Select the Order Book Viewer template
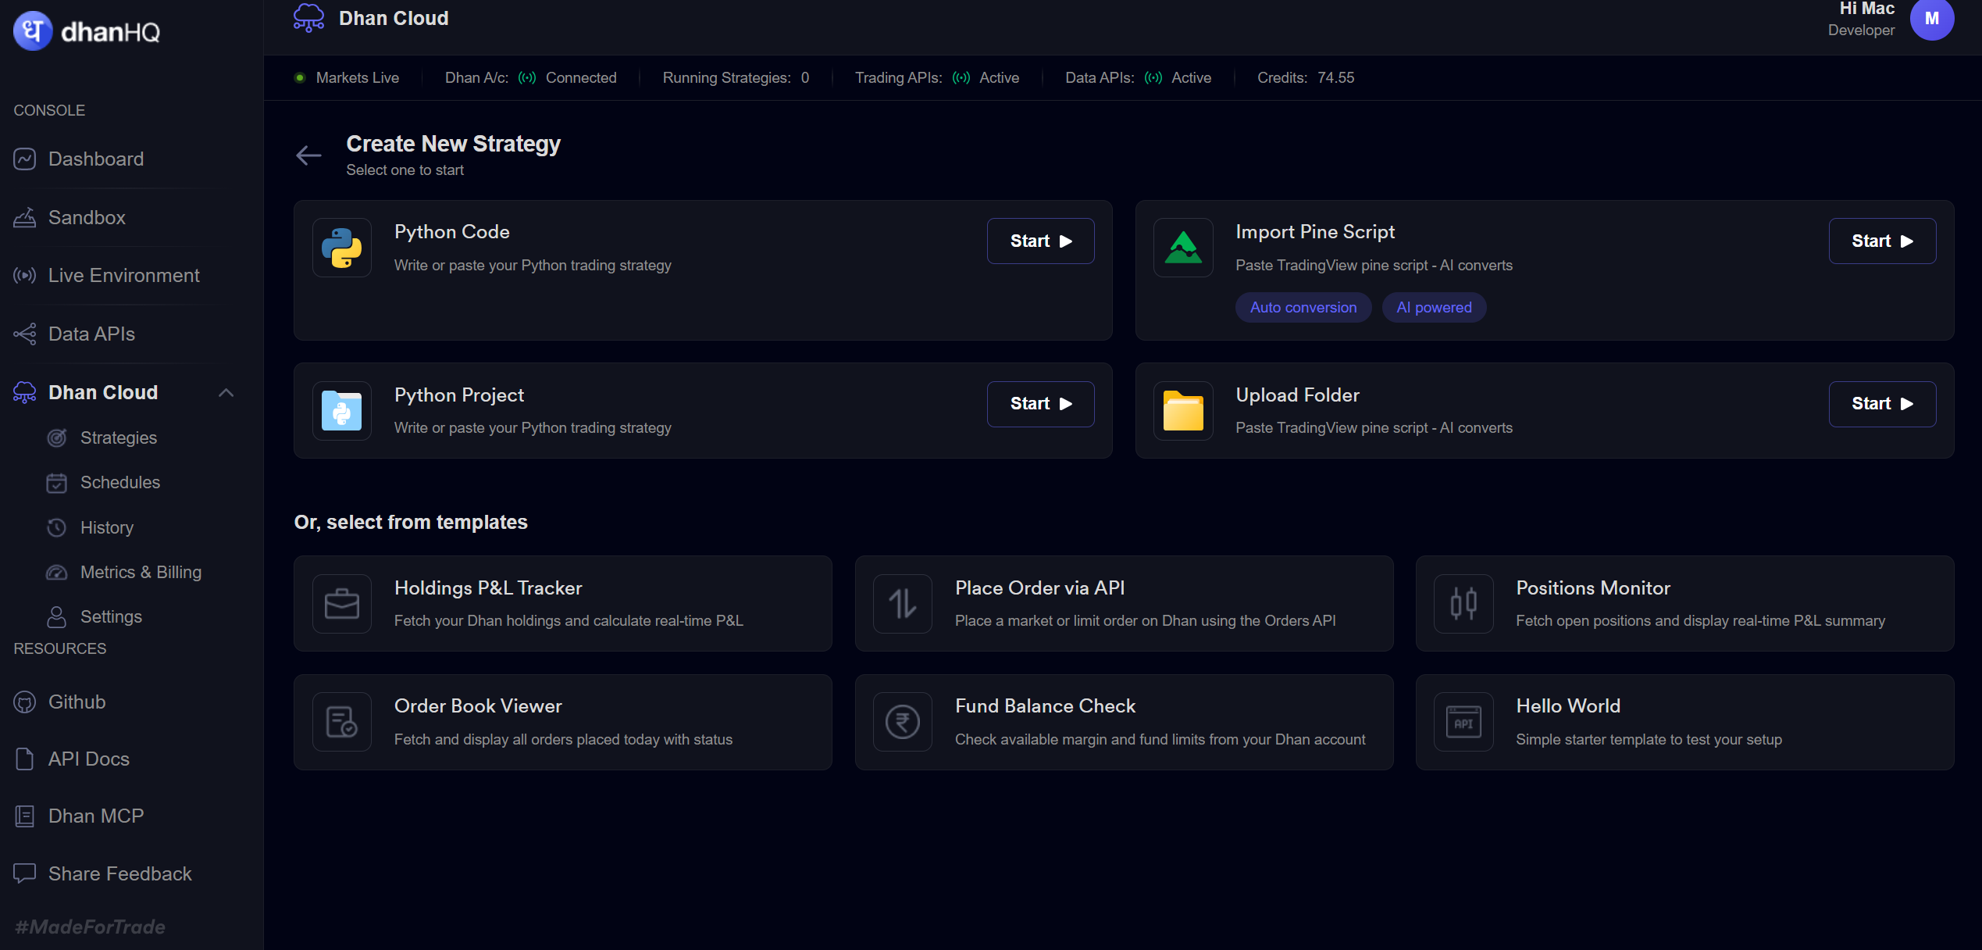Viewport: 1982px width, 950px height. (562, 723)
